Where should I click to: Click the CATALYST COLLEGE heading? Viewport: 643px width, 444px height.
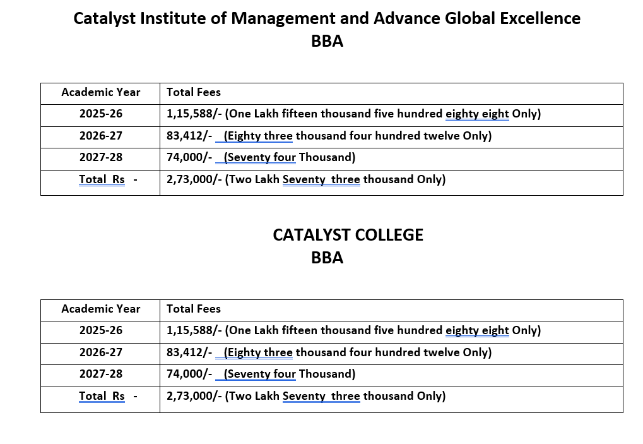pyautogui.click(x=348, y=235)
